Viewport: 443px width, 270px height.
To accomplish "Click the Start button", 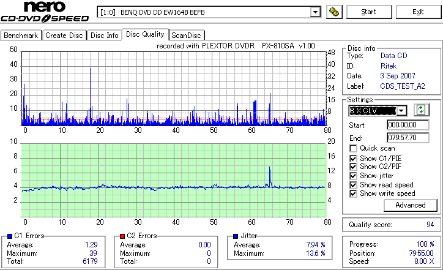I will pyautogui.click(x=369, y=12).
